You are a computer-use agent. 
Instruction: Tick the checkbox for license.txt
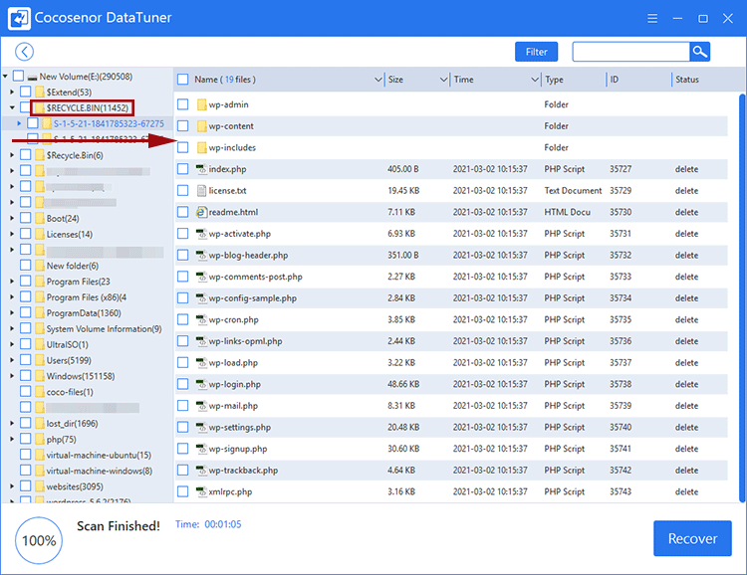click(x=183, y=190)
